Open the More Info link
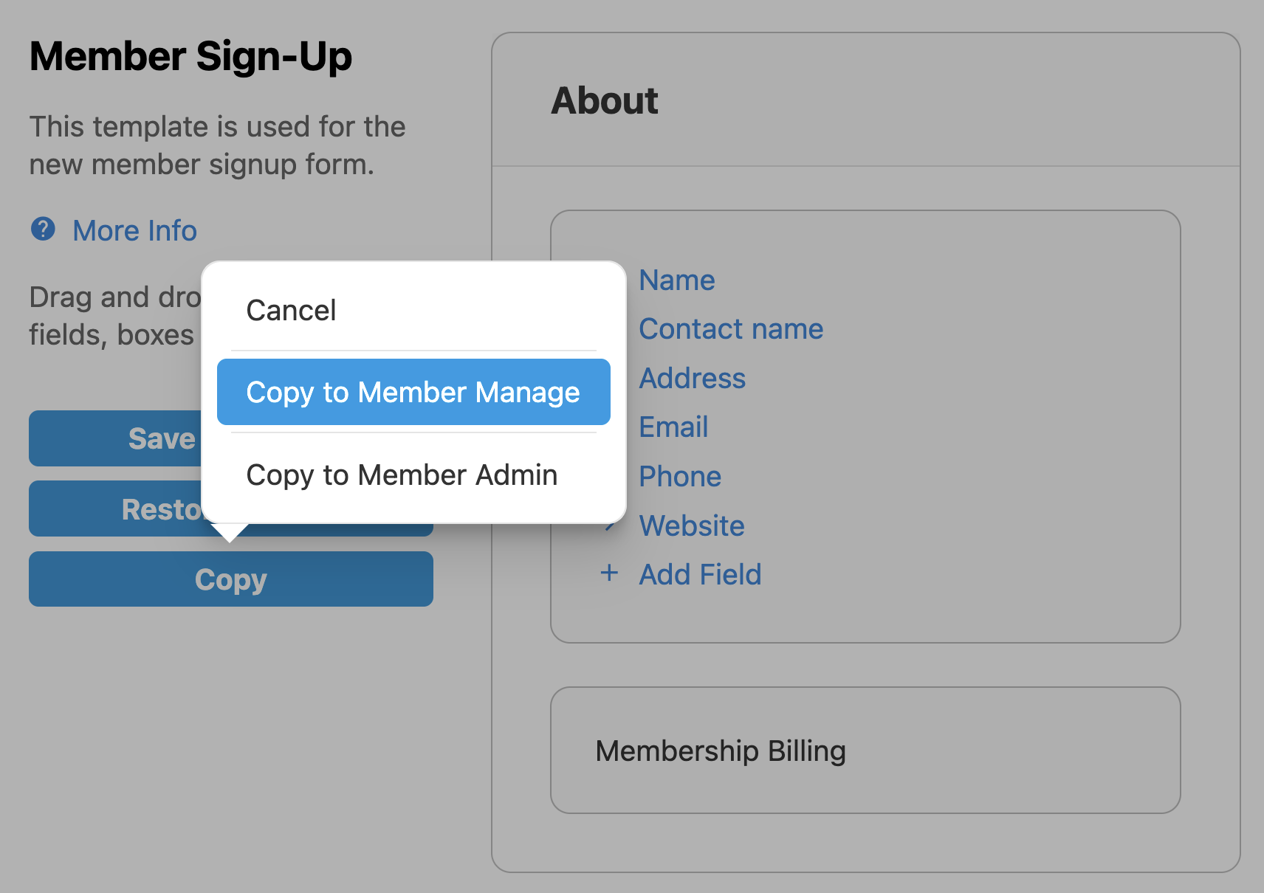1264x893 pixels. coord(134,231)
